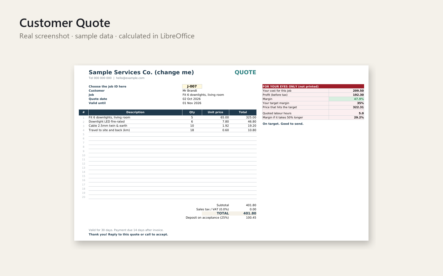Click the email hello@example.com
The height and width of the screenshot is (276, 443).
[130, 78]
